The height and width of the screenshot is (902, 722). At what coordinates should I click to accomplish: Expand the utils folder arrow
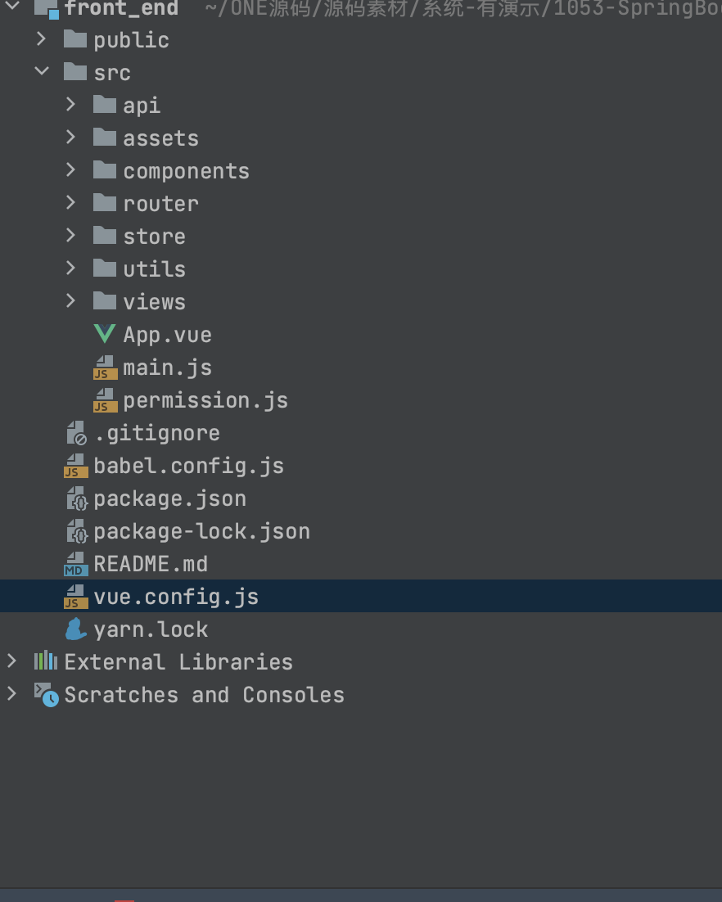(x=70, y=268)
